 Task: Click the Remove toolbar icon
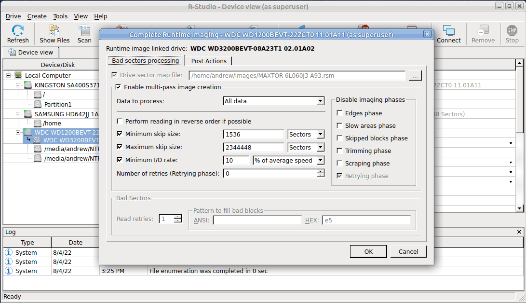483,30
